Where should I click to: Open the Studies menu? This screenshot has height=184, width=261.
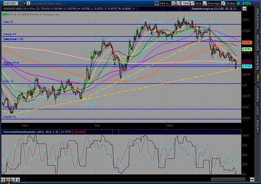[228, 3]
